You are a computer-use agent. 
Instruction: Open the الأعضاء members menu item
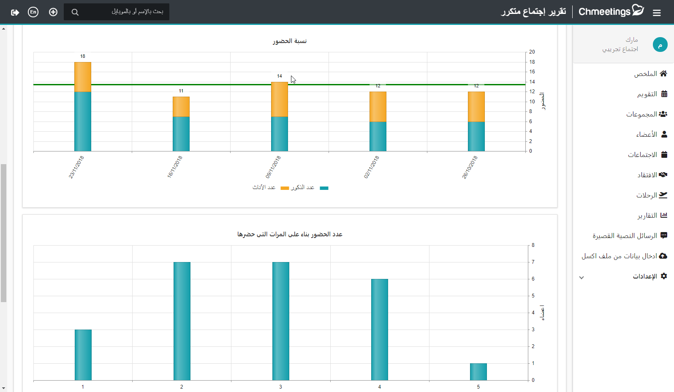[652, 134]
